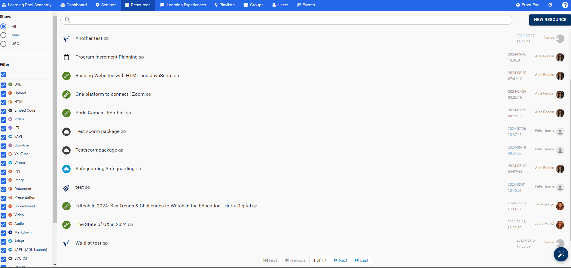Click the link icon beside Another test
Image resolution: width=571 pixels, height=268 pixels.
click(106, 39)
